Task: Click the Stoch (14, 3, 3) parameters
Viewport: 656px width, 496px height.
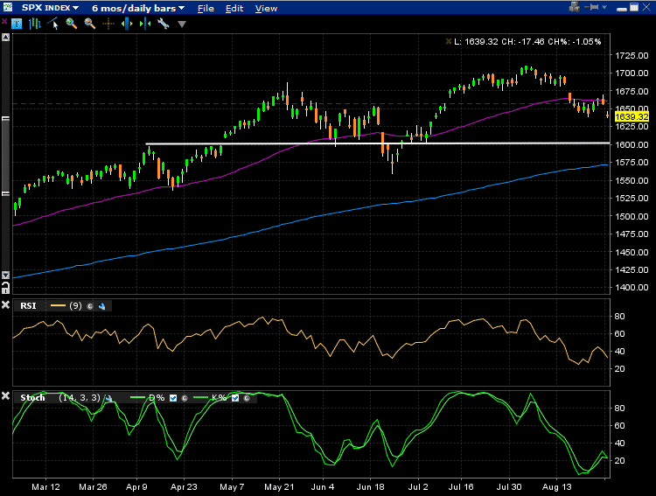Action: 80,398
